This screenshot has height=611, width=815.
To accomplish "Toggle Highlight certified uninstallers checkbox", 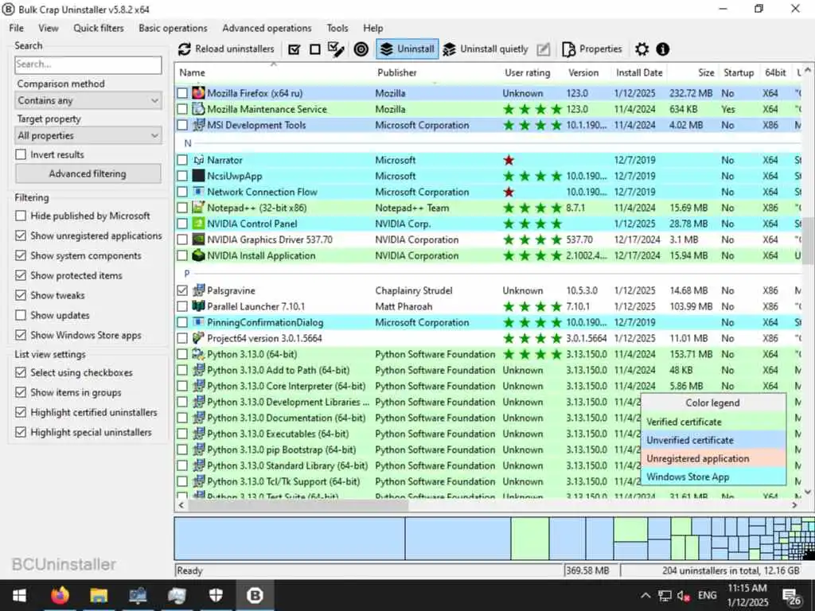I will (21, 412).
